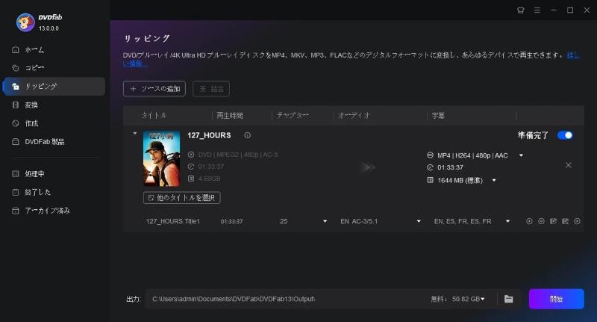Select コピー in the sidebar
Image resolution: width=597 pixels, height=322 pixels.
[34, 68]
